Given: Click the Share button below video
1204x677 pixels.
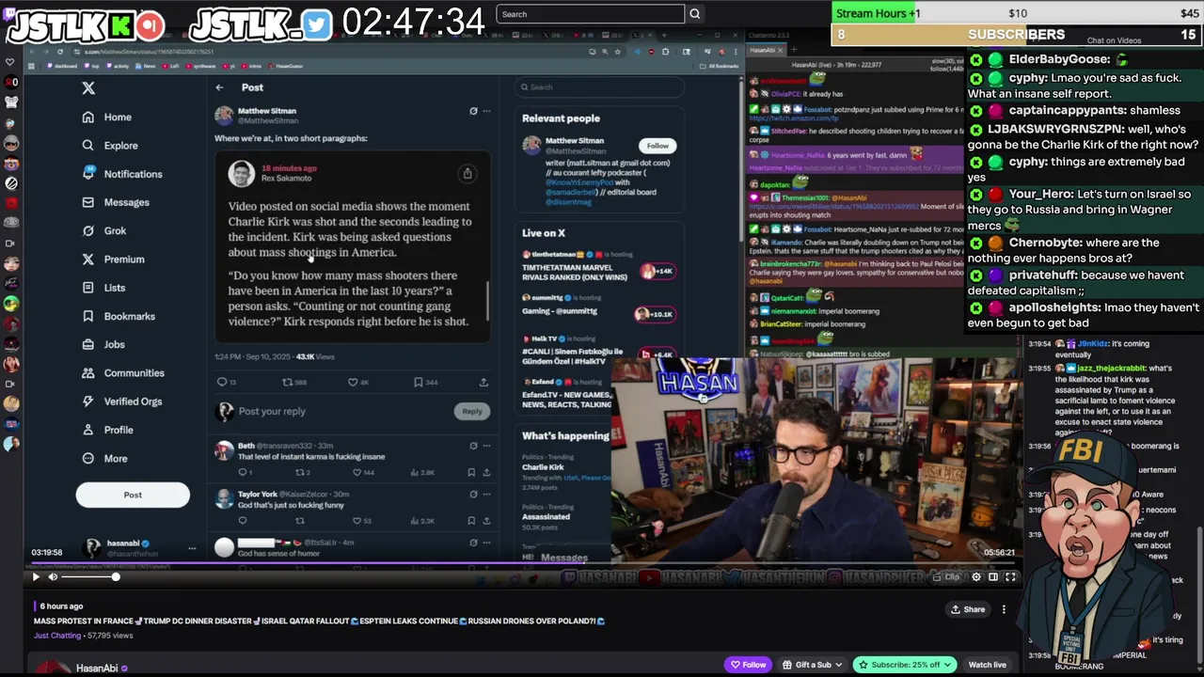Looking at the screenshot, I should [968, 609].
